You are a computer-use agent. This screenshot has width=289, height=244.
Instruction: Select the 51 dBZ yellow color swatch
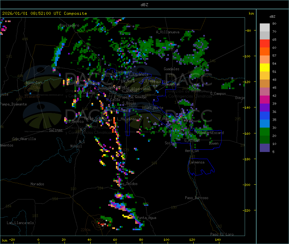pos(265,68)
